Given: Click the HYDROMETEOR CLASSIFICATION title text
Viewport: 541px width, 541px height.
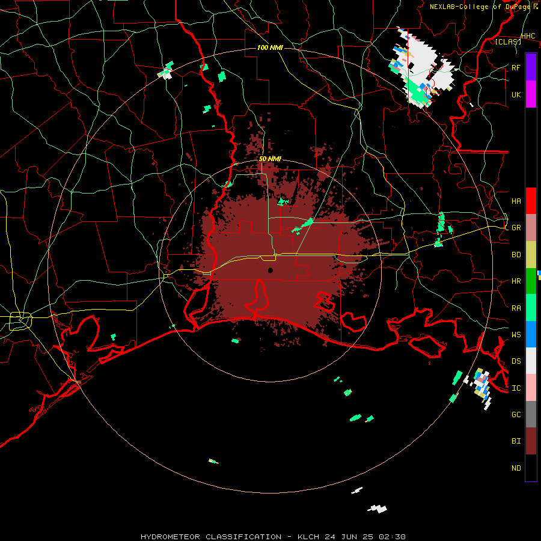Looking at the screenshot, I should [211, 537].
